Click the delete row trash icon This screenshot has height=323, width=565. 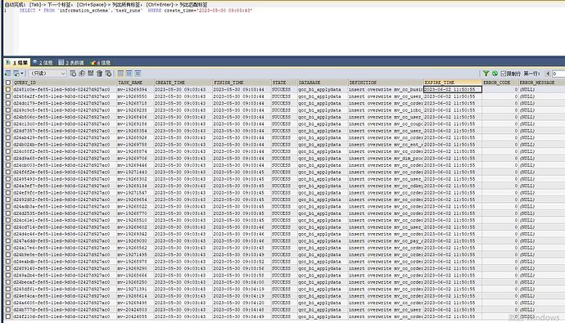[99, 74]
